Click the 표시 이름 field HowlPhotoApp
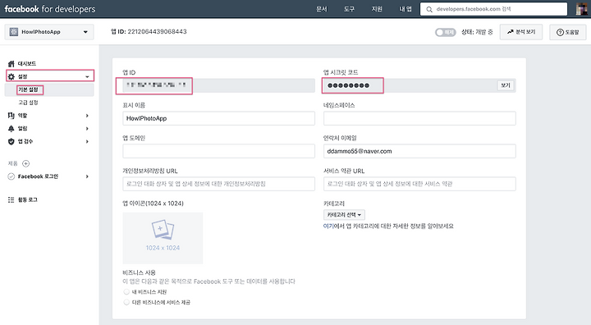 pyautogui.click(x=218, y=118)
